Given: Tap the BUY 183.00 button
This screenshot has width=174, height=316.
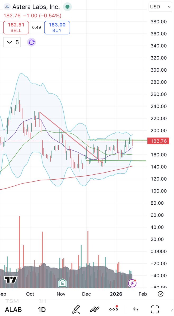Looking at the screenshot, I should pyautogui.click(x=57, y=28).
